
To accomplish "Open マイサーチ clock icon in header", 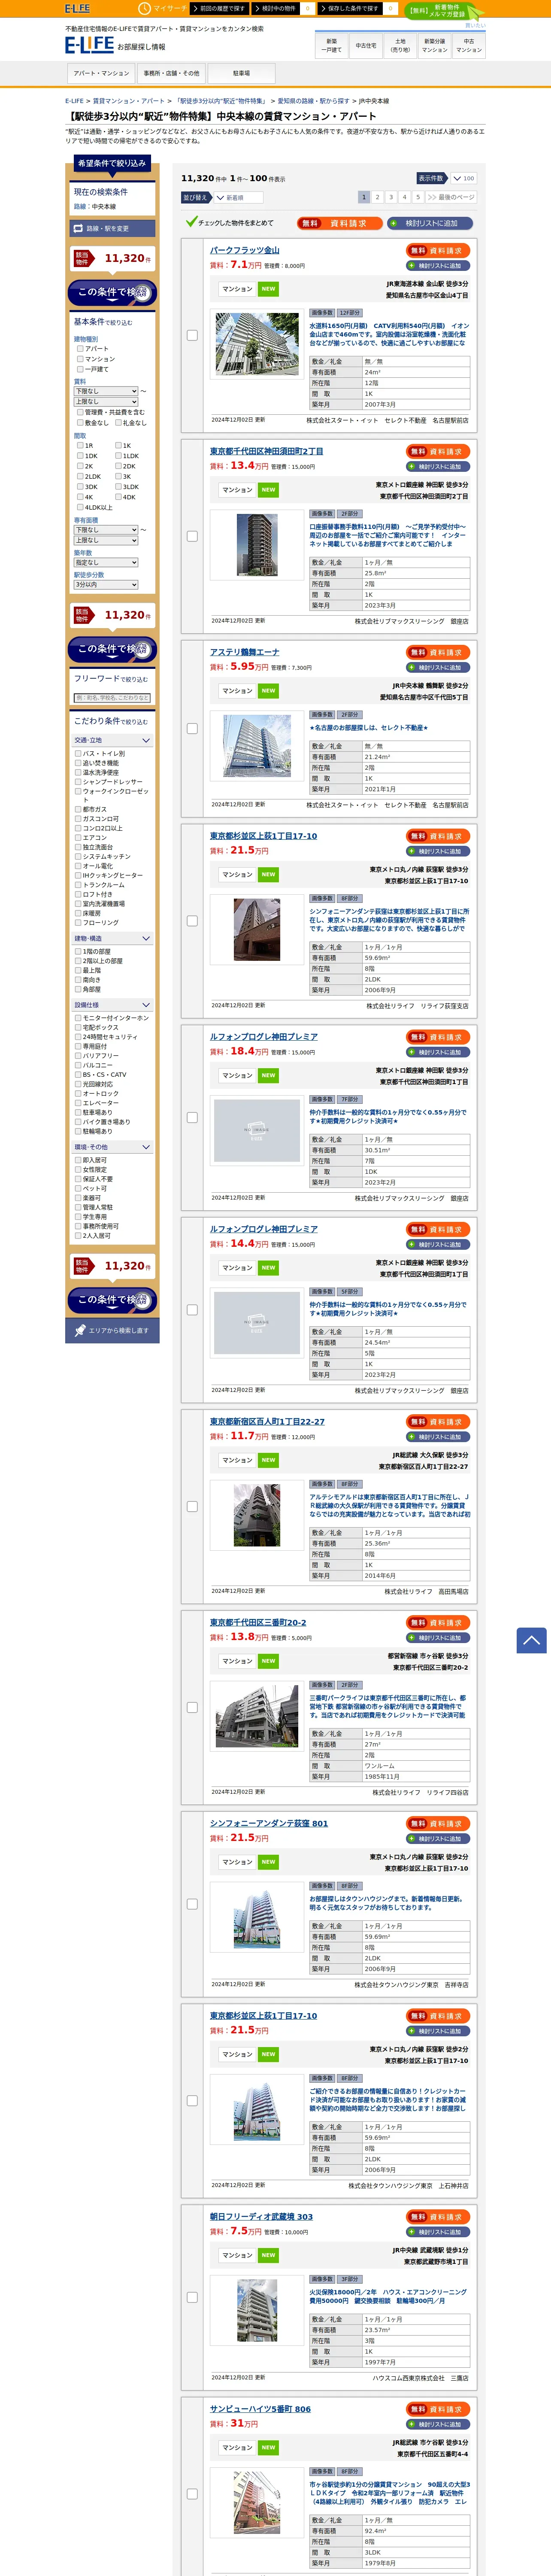I will 144,8.
